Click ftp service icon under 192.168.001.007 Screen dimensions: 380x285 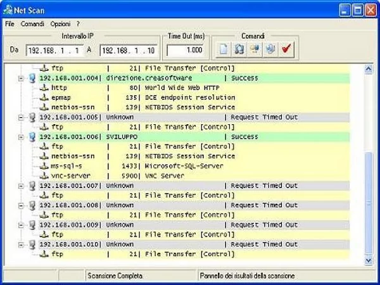pos(44,195)
